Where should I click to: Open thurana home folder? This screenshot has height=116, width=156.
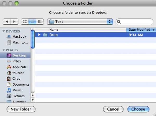[x=16, y=73]
